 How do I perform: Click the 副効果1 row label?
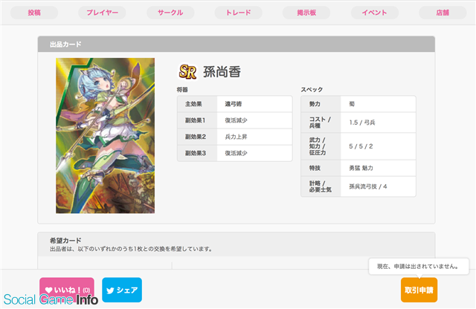click(195, 120)
